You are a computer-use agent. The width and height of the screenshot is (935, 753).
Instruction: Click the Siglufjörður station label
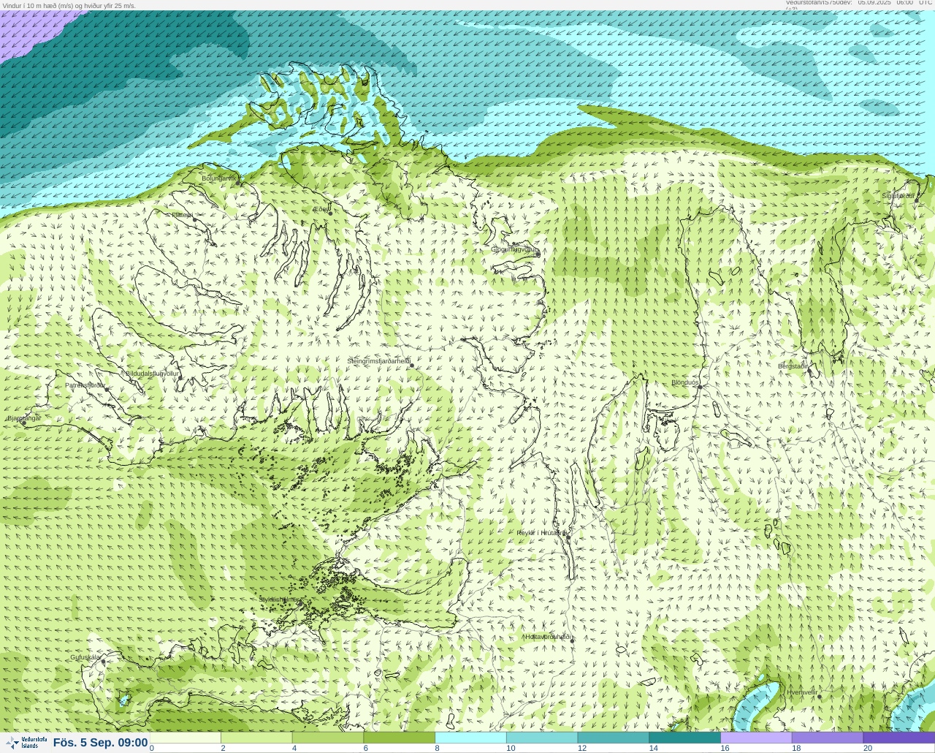coord(898,196)
